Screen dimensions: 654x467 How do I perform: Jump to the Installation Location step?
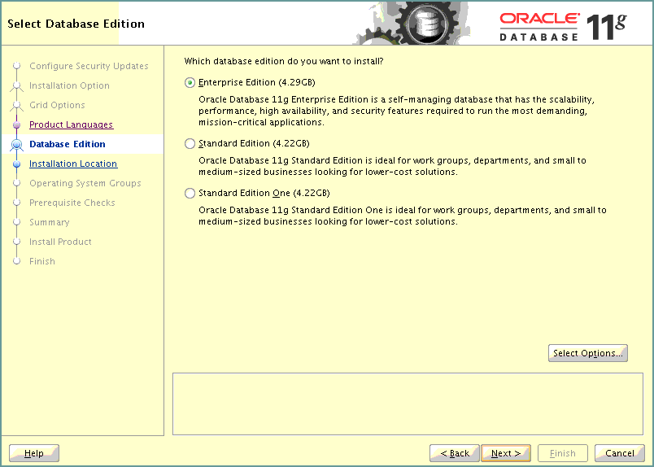click(x=73, y=164)
